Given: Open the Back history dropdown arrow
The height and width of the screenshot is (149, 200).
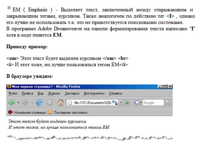Looking at the screenshot, I should click(18, 102).
